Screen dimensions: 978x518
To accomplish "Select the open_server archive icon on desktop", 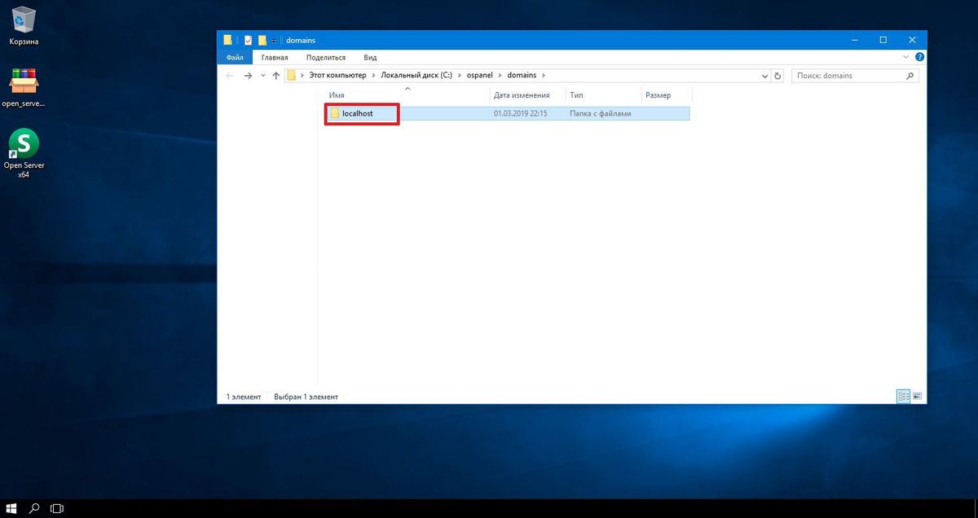I will tap(24, 87).
